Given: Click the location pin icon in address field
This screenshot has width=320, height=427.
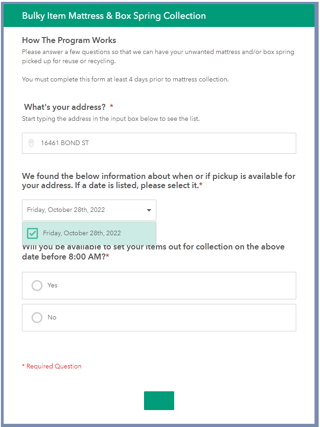Looking at the screenshot, I should (31, 143).
